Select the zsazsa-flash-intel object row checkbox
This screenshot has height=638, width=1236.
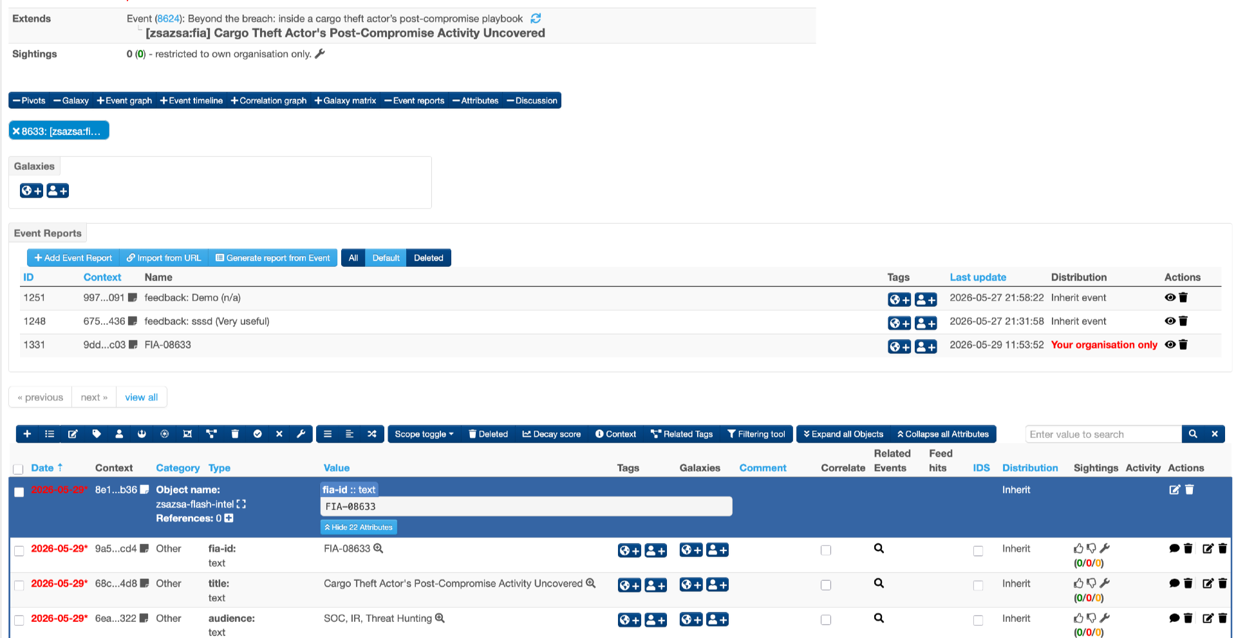[19, 492]
